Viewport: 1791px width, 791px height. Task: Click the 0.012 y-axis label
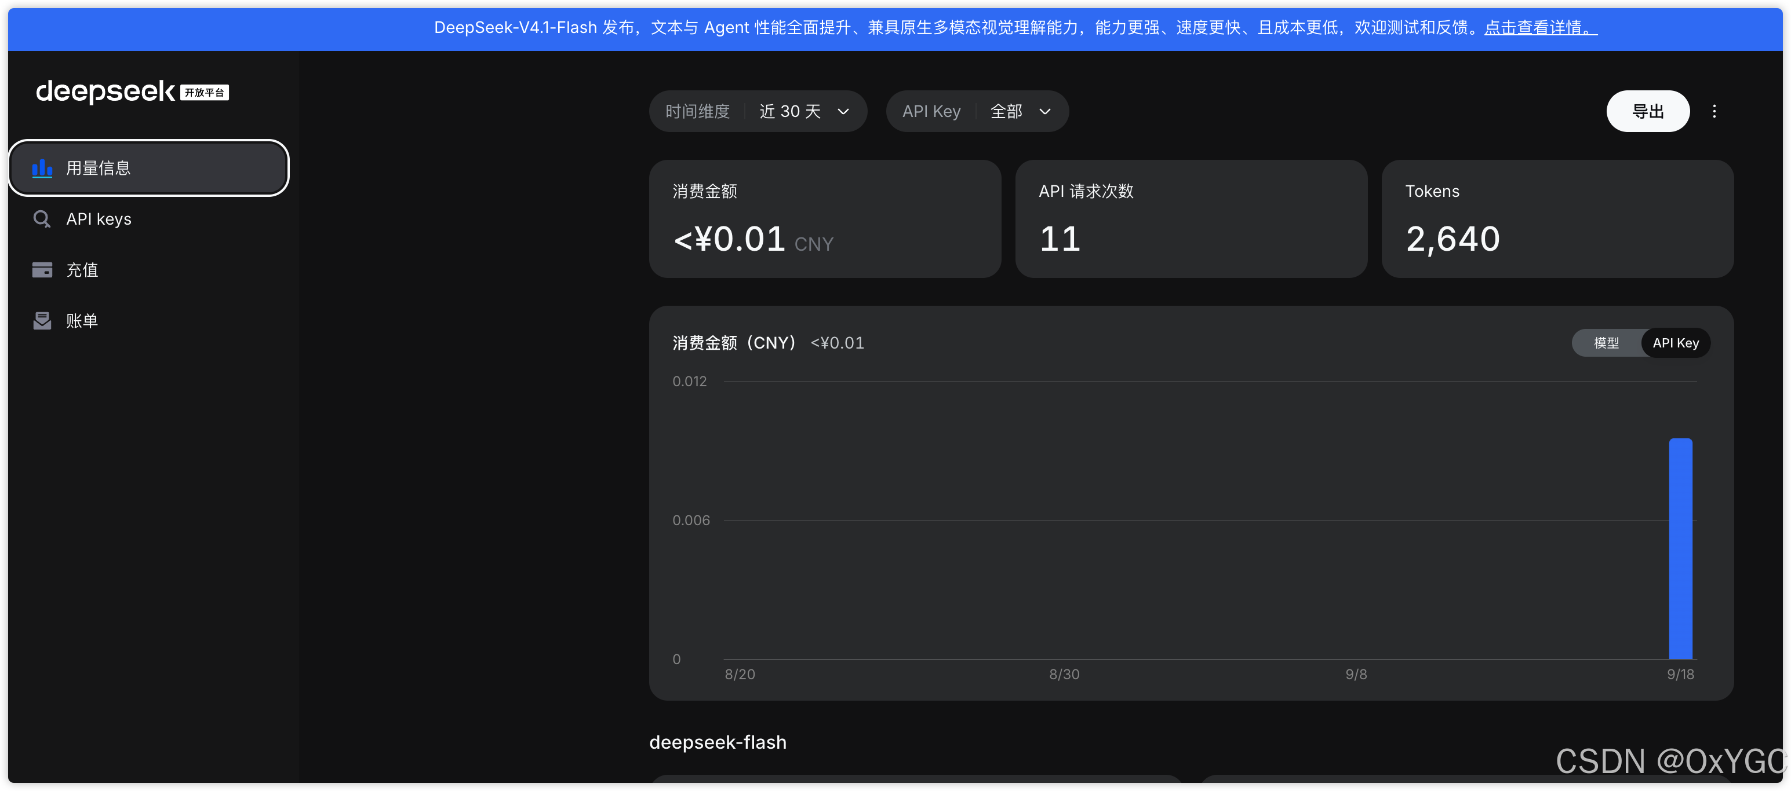[689, 381]
